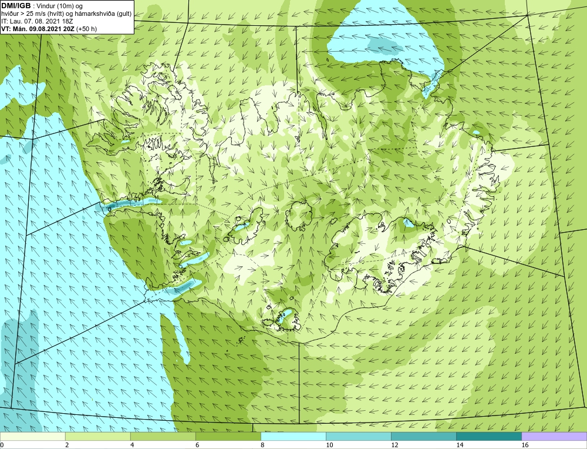Click the '(+50 h)' forecast offset text
This screenshot has height=449, width=587.
[86, 29]
